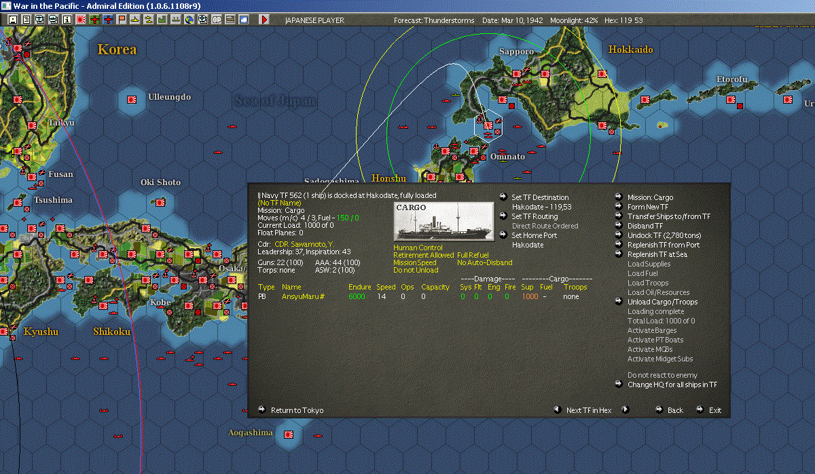Click arrow beside Return to Tokyo
The image size is (815, 474).
pos(262,410)
